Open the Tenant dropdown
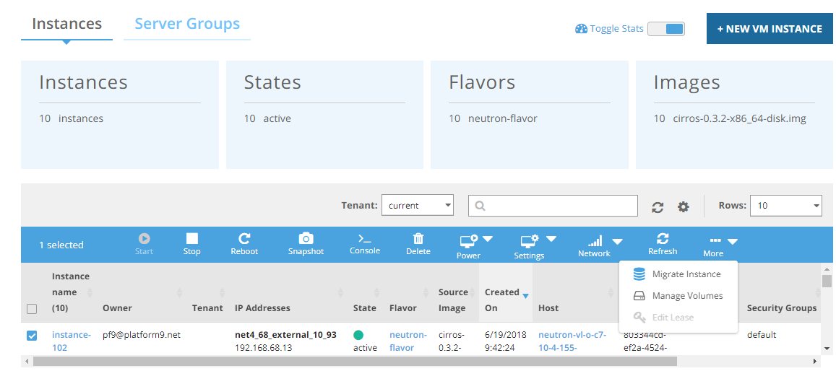The width and height of the screenshot is (836, 371). pos(417,206)
